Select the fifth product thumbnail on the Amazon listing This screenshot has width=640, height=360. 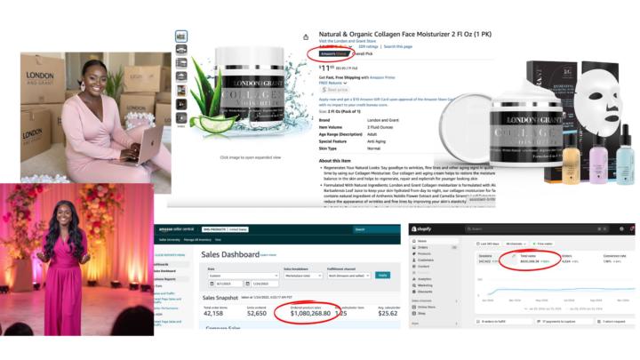181,91
